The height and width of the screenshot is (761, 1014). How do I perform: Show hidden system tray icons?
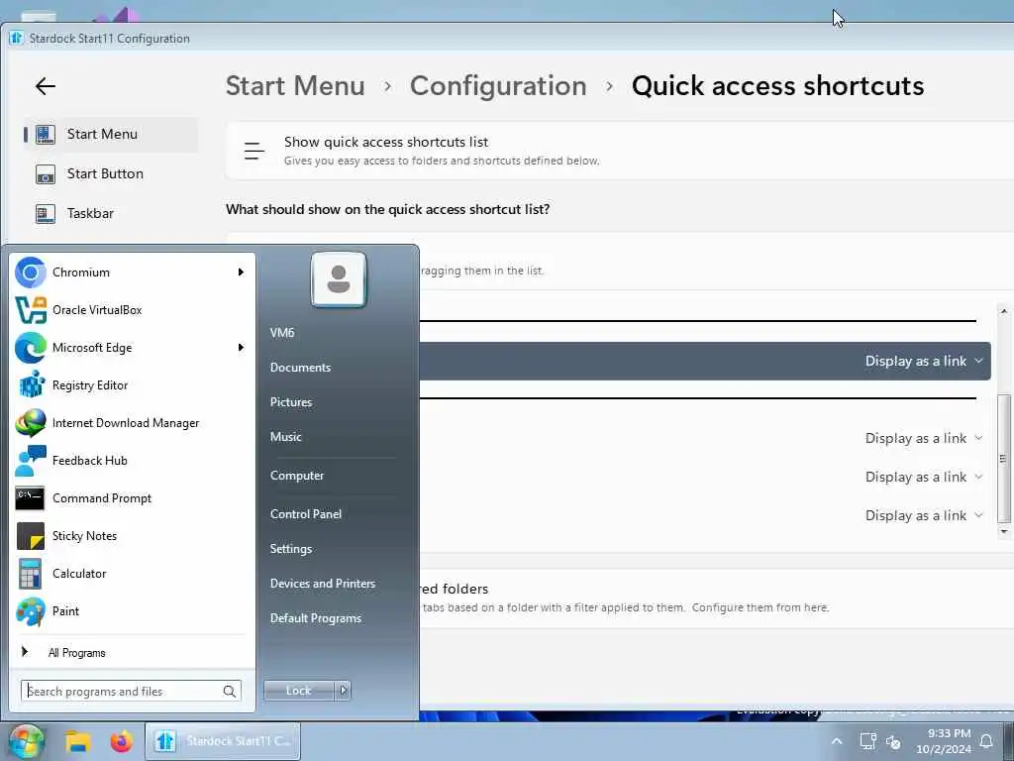[x=836, y=741]
